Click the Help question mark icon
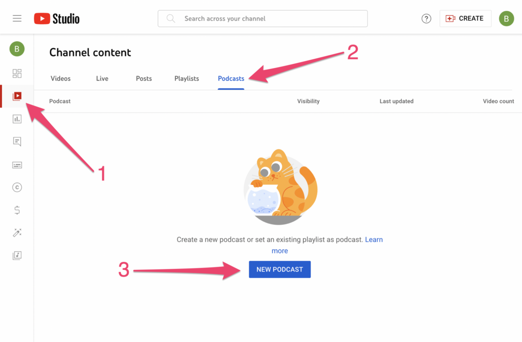This screenshot has width=522, height=342. [x=426, y=19]
